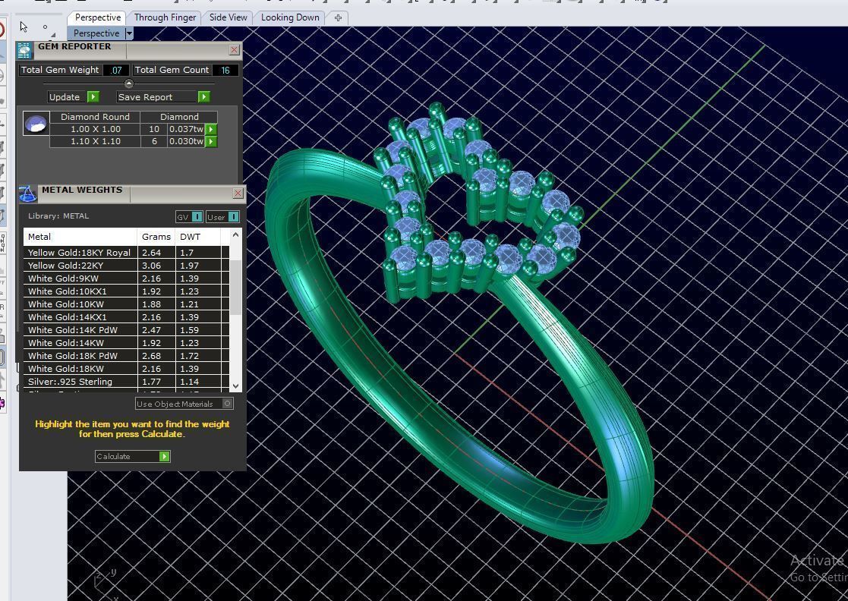Click the Update button

pyautogui.click(x=74, y=97)
